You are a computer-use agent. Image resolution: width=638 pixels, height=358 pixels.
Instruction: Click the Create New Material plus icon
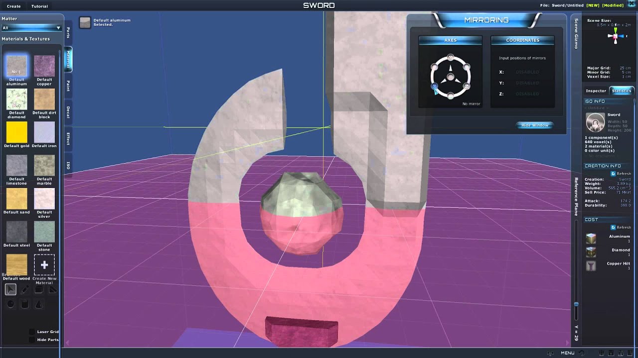[44, 265]
